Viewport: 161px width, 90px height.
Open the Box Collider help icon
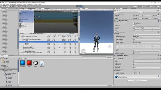pyautogui.click(x=159, y=22)
